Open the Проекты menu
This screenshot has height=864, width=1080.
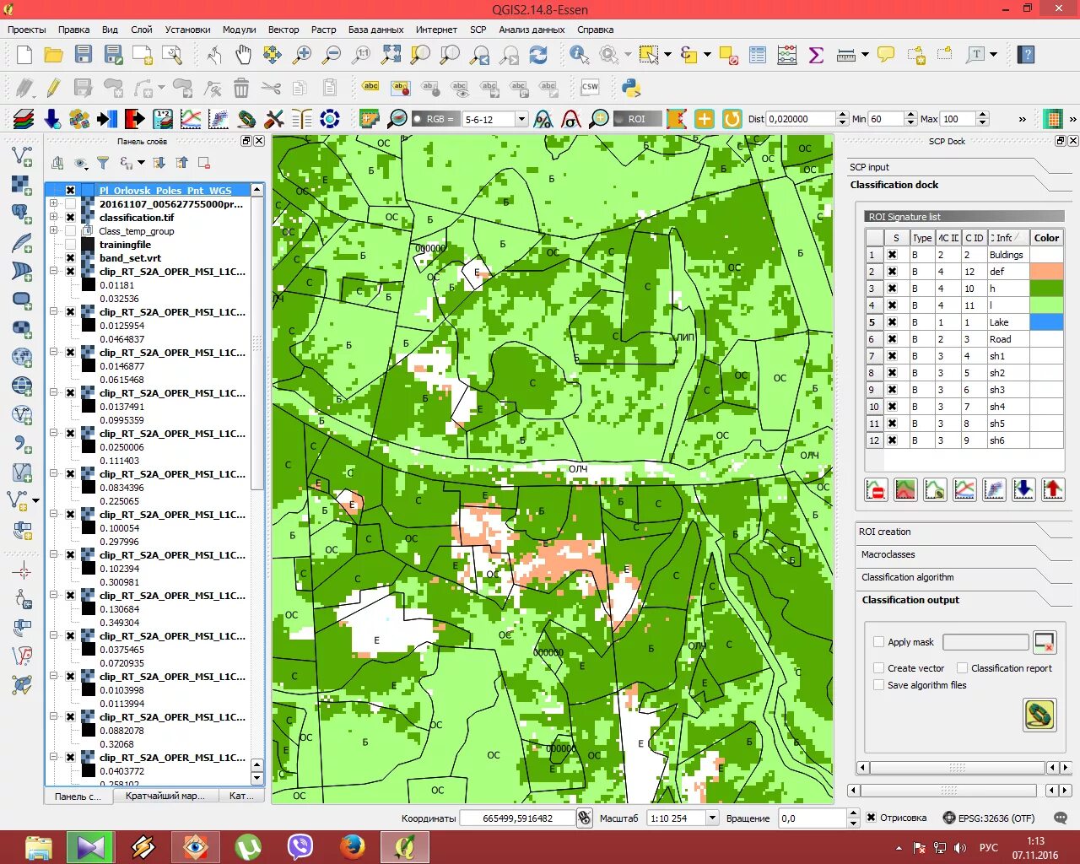coord(27,30)
